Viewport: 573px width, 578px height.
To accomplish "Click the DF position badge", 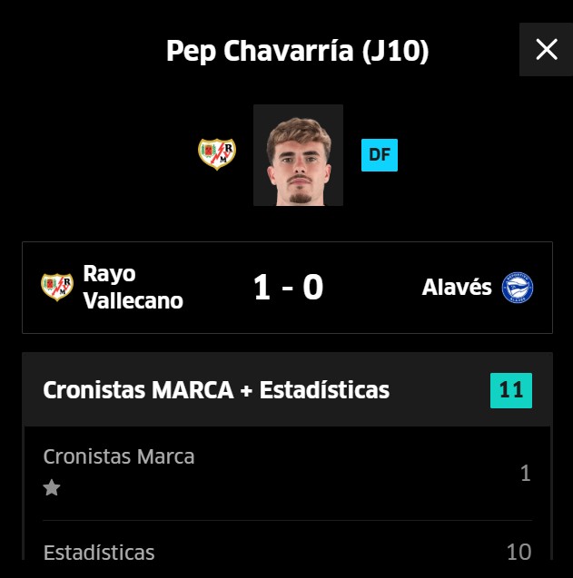I will [x=380, y=155].
